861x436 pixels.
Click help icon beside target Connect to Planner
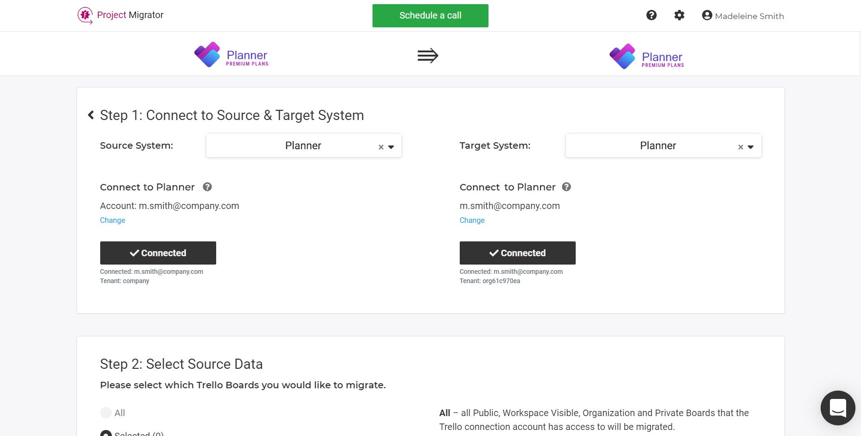point(566,187)
